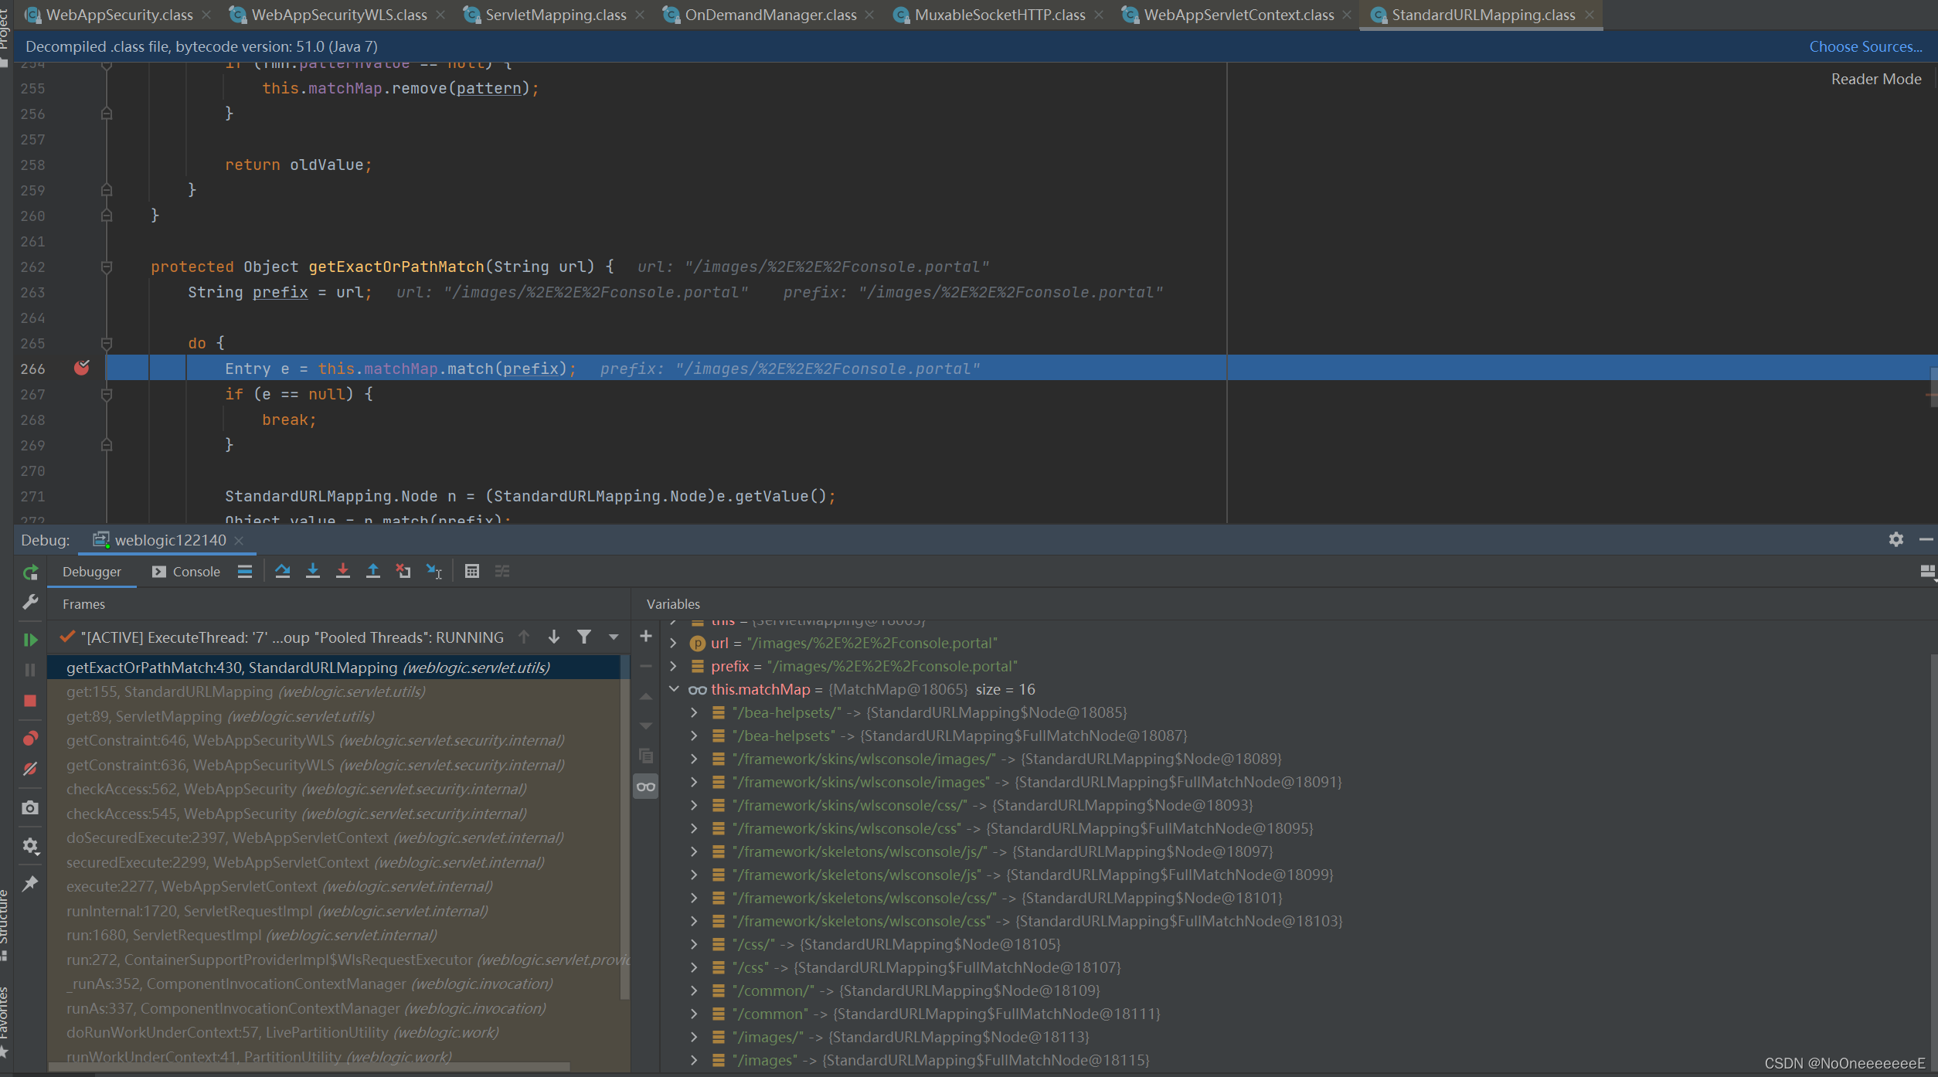Collapse getExactOrPathMatch method fold marker

[x=107, y=267]
